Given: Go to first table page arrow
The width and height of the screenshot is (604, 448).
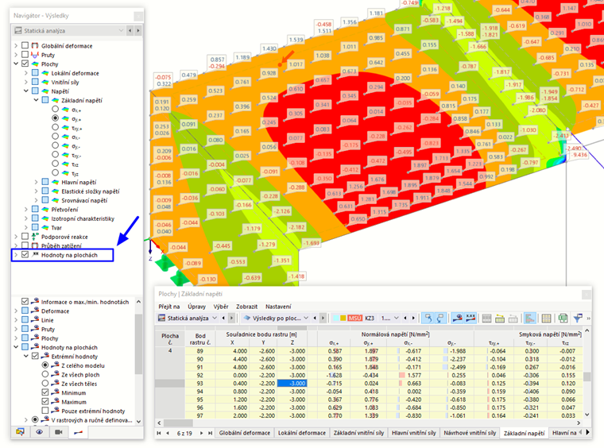Looking at the screenshot, I should point(159,433).
